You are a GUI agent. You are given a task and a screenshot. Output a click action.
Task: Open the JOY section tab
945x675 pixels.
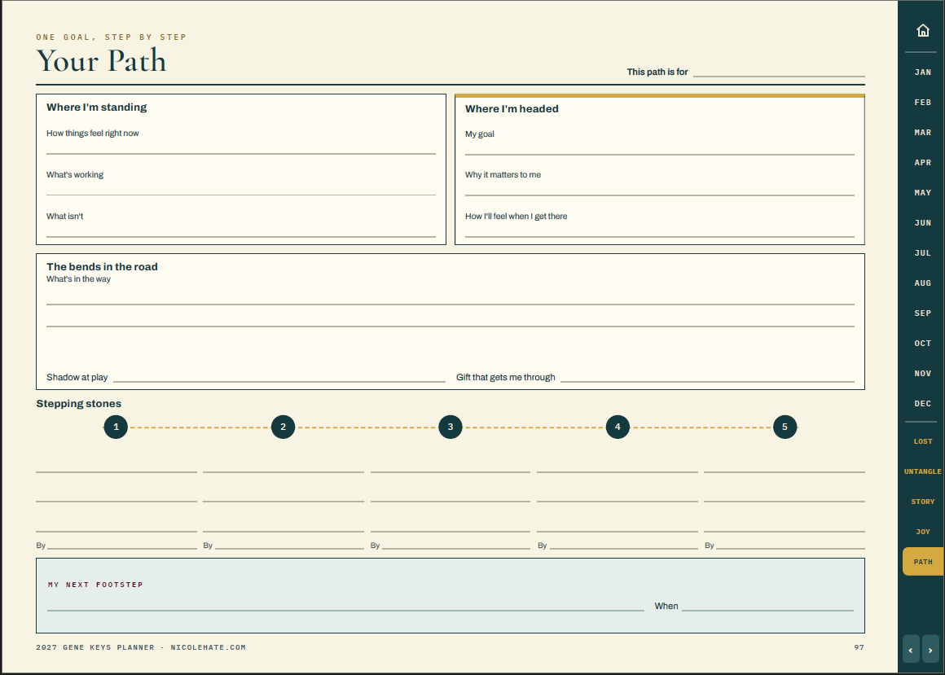click(923, 532)
